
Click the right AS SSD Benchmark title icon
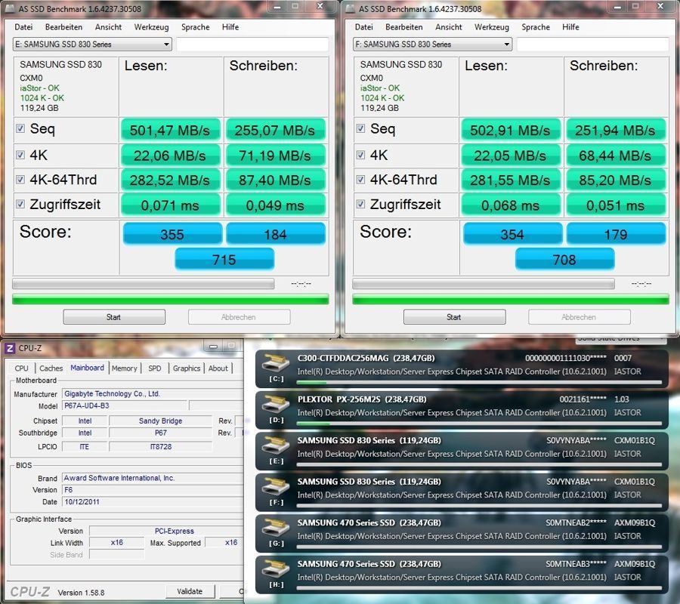tap(350, 8)
